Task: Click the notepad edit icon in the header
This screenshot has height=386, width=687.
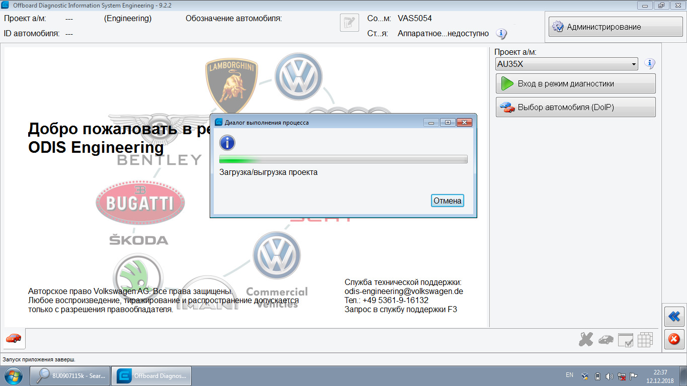Action: [350, 23]
